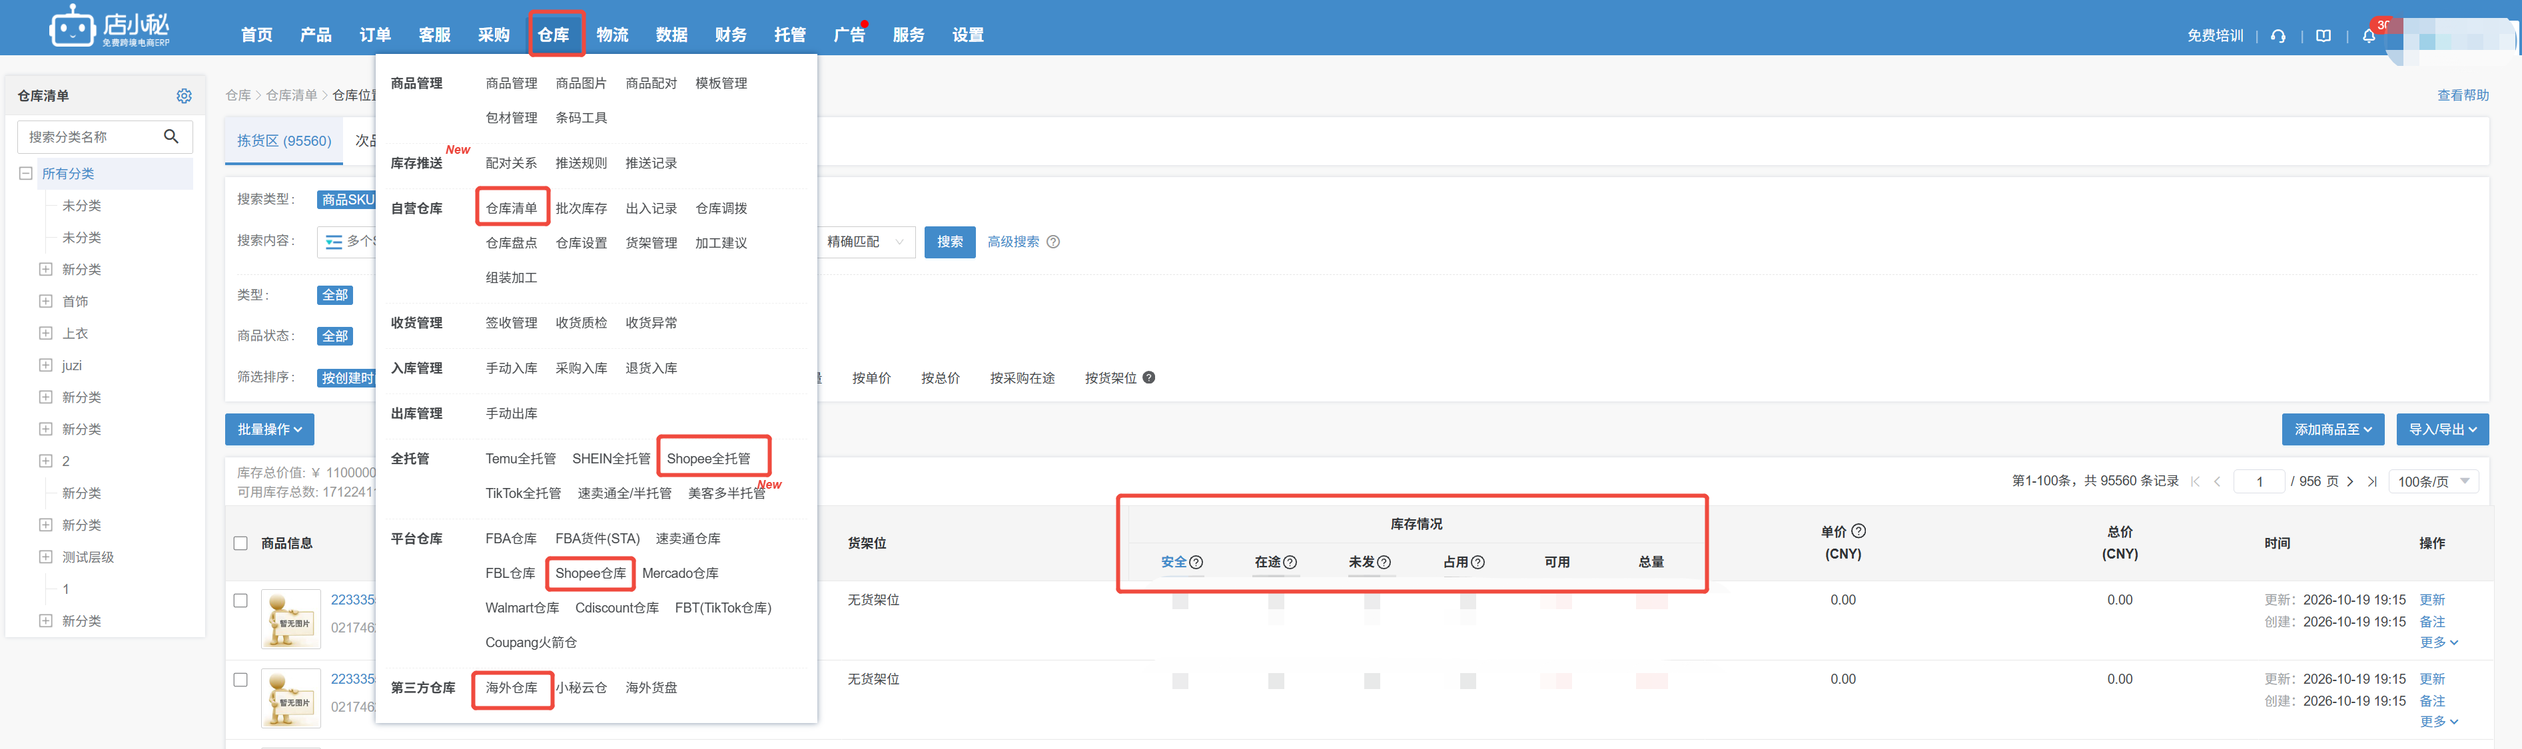2522x749 pixels.
Task: Click the help icon beside 未发 column
Action: (1384, 562)
